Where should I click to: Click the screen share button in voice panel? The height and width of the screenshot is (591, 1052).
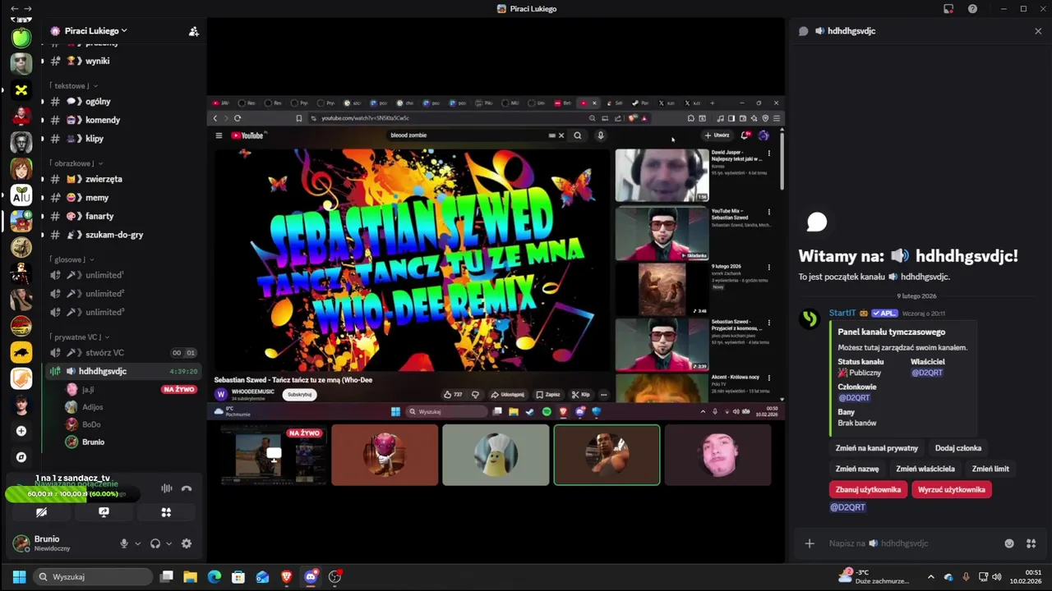[x=104, y=512]
